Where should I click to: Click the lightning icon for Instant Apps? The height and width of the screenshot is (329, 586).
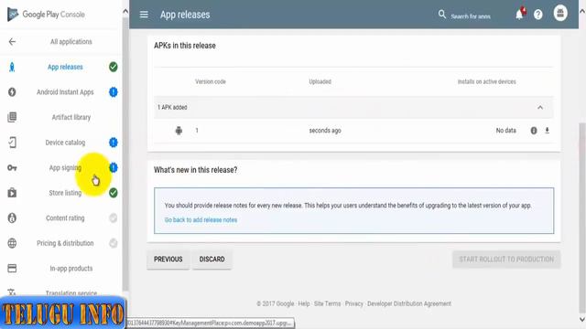[12, 92]
